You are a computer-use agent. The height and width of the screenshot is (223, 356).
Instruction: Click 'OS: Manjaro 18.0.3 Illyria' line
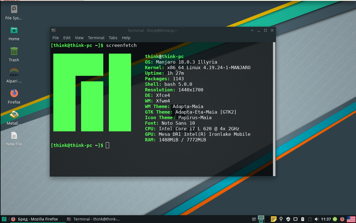click(x=181, y=62)
